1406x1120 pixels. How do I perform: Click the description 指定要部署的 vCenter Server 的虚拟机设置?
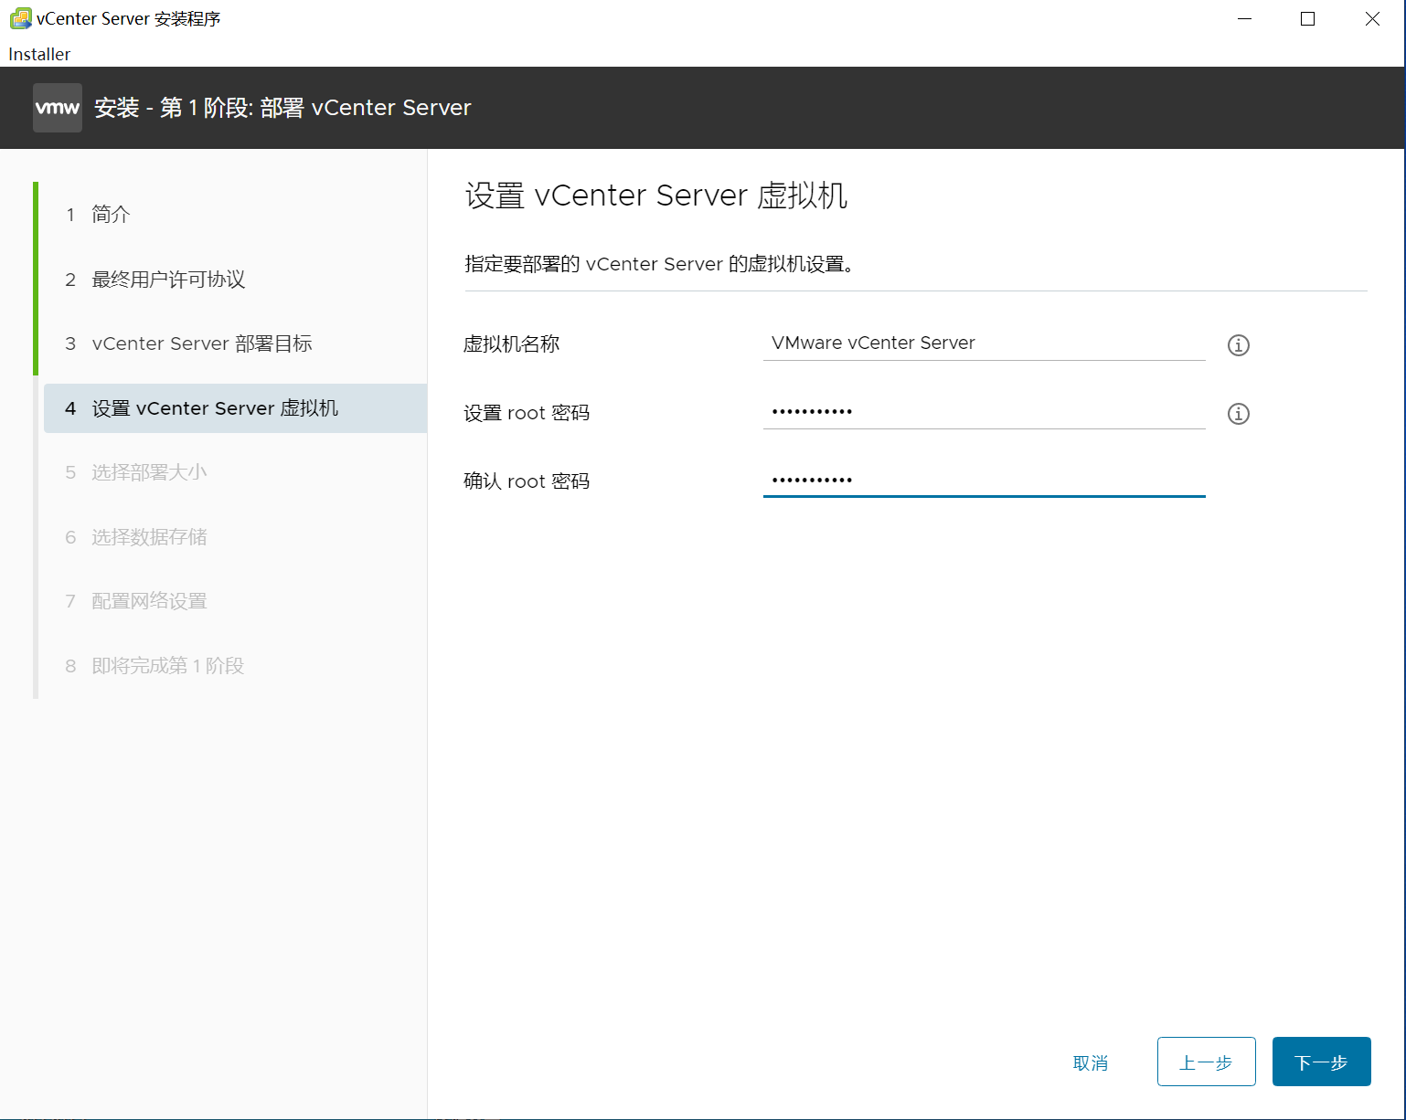(x=659, y=264)
